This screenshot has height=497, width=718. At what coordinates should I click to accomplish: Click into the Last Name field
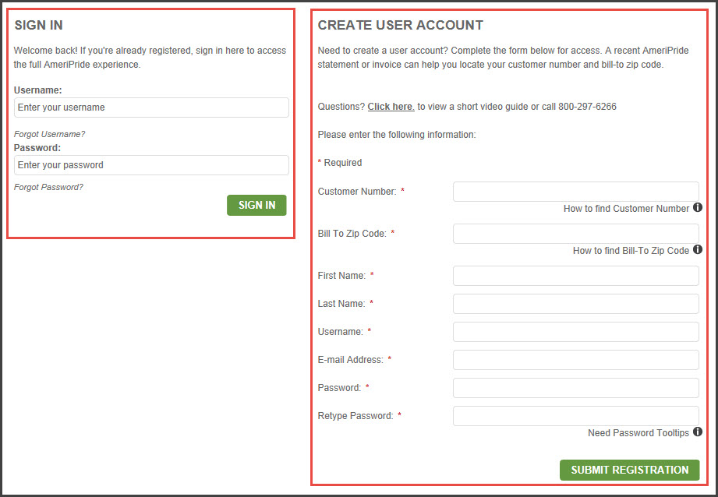[575, 304]
